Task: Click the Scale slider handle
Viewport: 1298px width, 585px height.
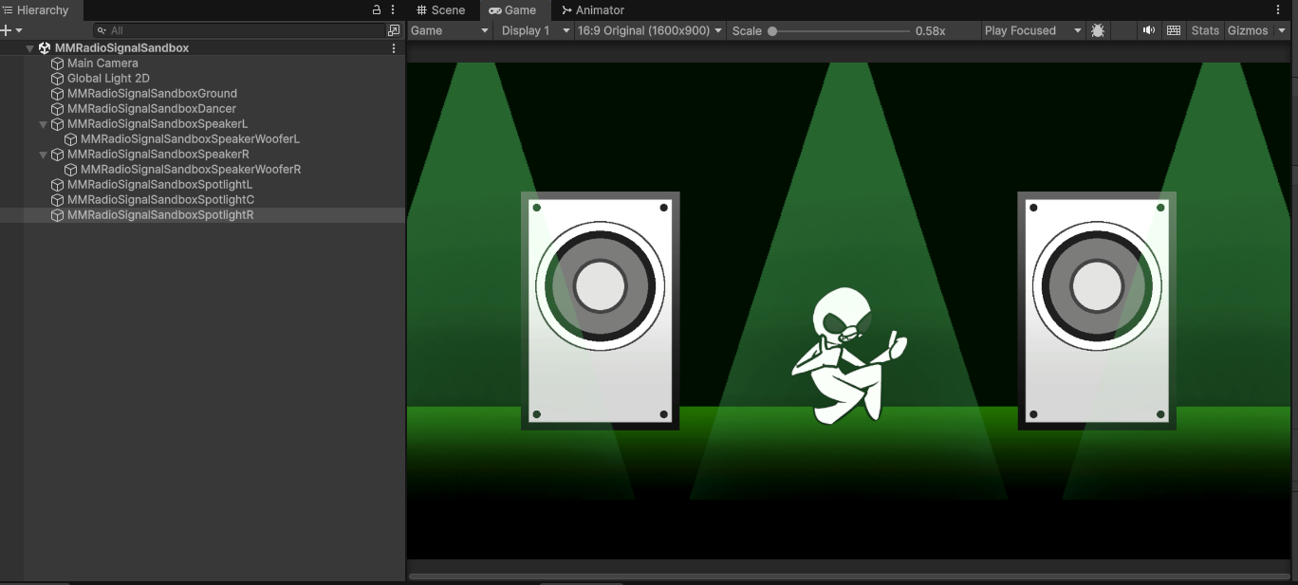Action: point(772,31)
